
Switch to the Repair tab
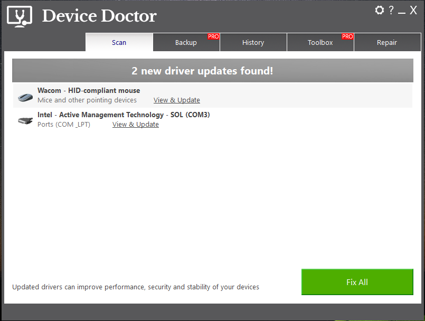click(387, 42)
